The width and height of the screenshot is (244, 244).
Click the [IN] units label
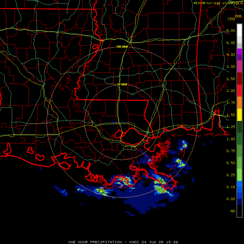[x=232, y=19]
